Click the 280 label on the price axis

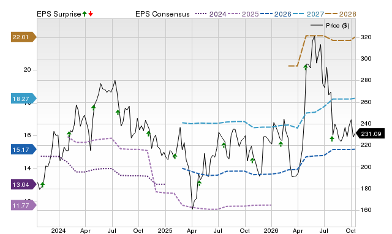pos(366,80)
